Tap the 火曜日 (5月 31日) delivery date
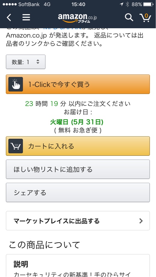Viewport: 156px width, 277px height. [77, 122]
